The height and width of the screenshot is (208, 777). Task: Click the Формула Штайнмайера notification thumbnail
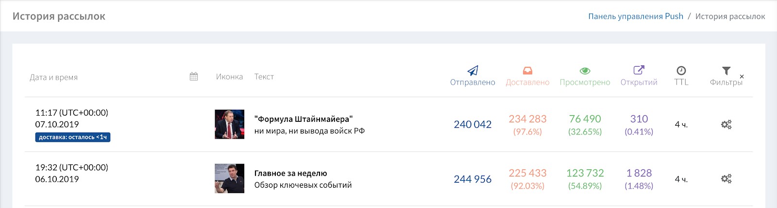[229, 124]
